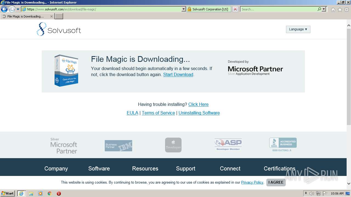Click the address bar URL field

click(x=101, y=9)
